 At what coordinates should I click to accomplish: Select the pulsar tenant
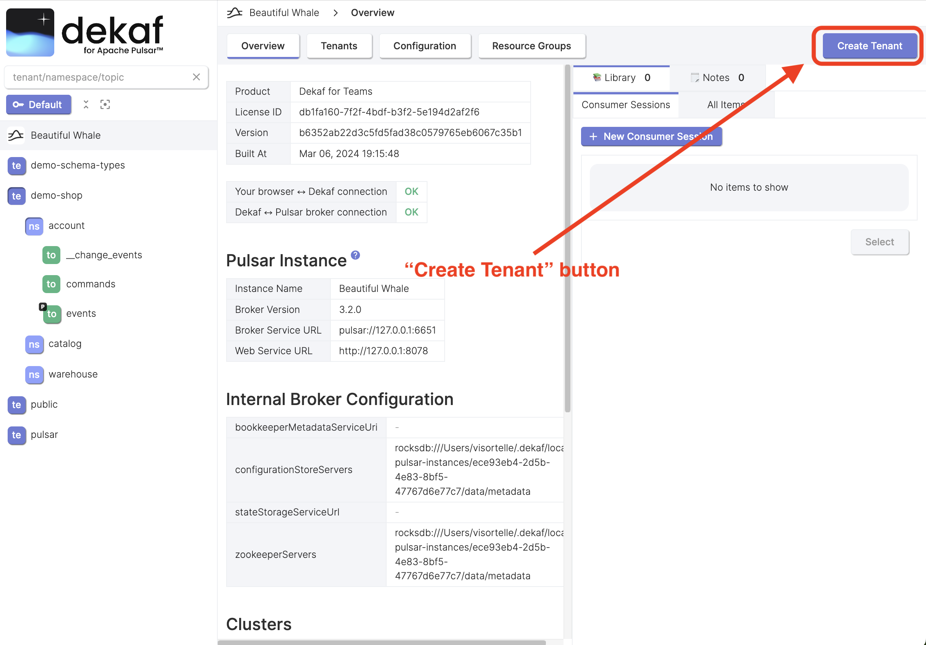(44, 435)
